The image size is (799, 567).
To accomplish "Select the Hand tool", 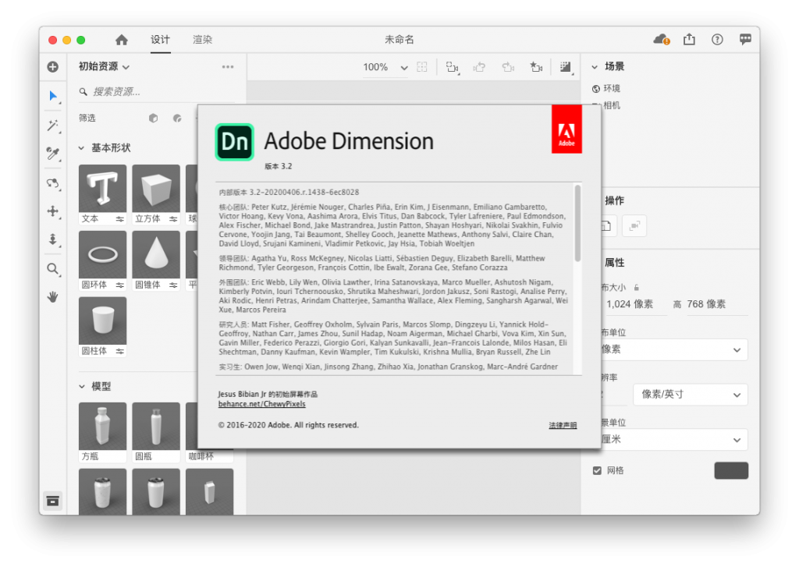I will [x=53, y=296].
